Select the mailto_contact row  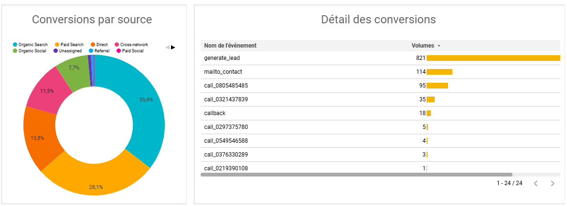pyautogui.click(x=380, y=72)
